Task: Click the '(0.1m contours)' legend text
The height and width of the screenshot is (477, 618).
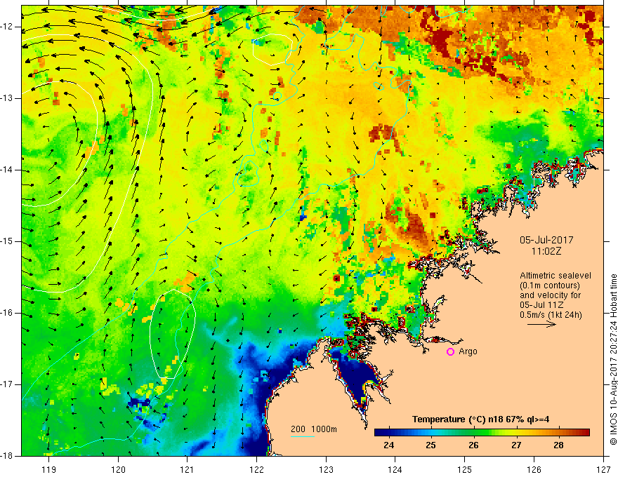Action: (x=550, y=285)
